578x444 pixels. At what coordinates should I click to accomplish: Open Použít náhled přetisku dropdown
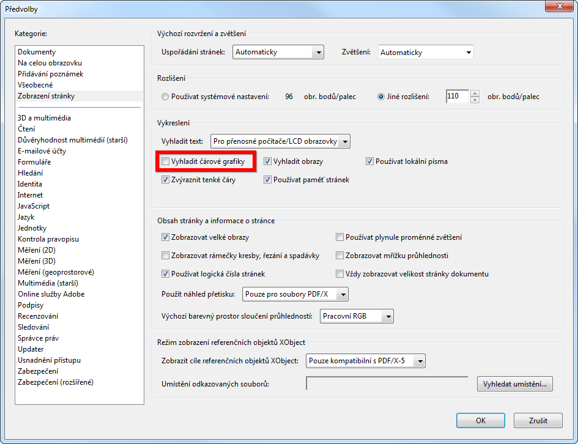295,294
